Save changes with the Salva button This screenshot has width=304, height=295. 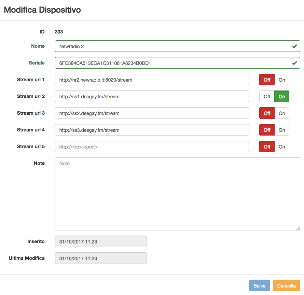pos(259,285)
